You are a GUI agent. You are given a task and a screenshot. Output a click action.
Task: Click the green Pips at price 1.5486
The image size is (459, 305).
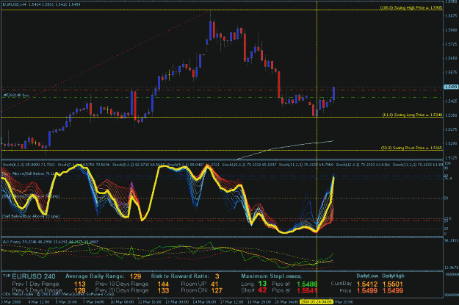307,284
